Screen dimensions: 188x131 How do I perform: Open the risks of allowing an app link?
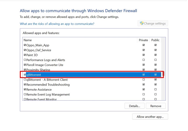click(57, 24)
